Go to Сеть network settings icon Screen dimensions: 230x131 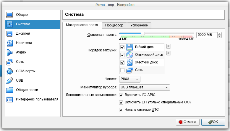10,62
